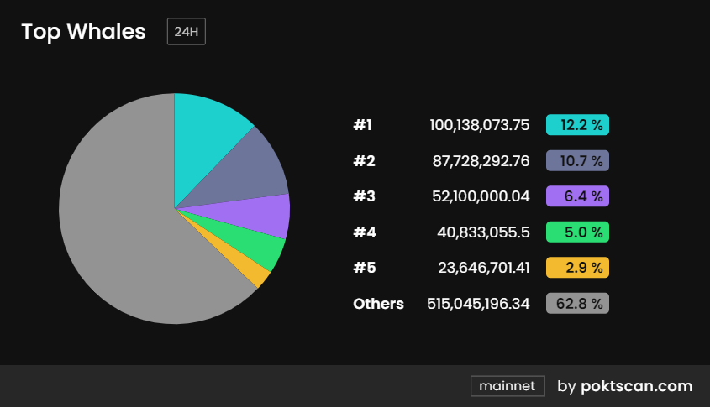This screenshot has width=710, height=407.
Task: Click the yellow 2.9 % badge
Action: (x=577, y=268)
